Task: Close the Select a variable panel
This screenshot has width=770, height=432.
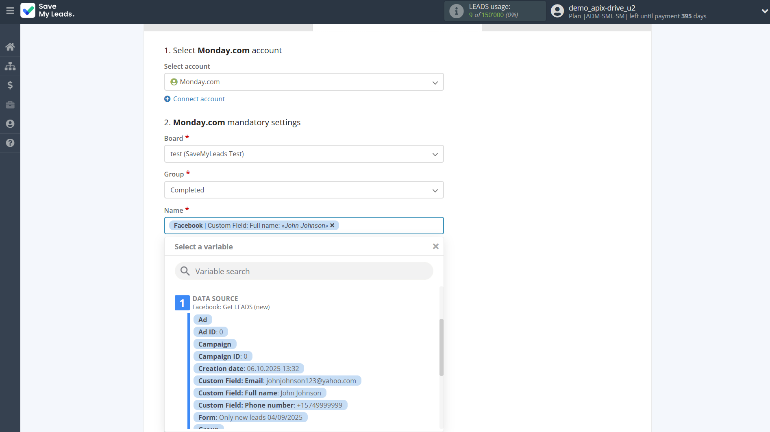Action: click(x=435, y=246)
